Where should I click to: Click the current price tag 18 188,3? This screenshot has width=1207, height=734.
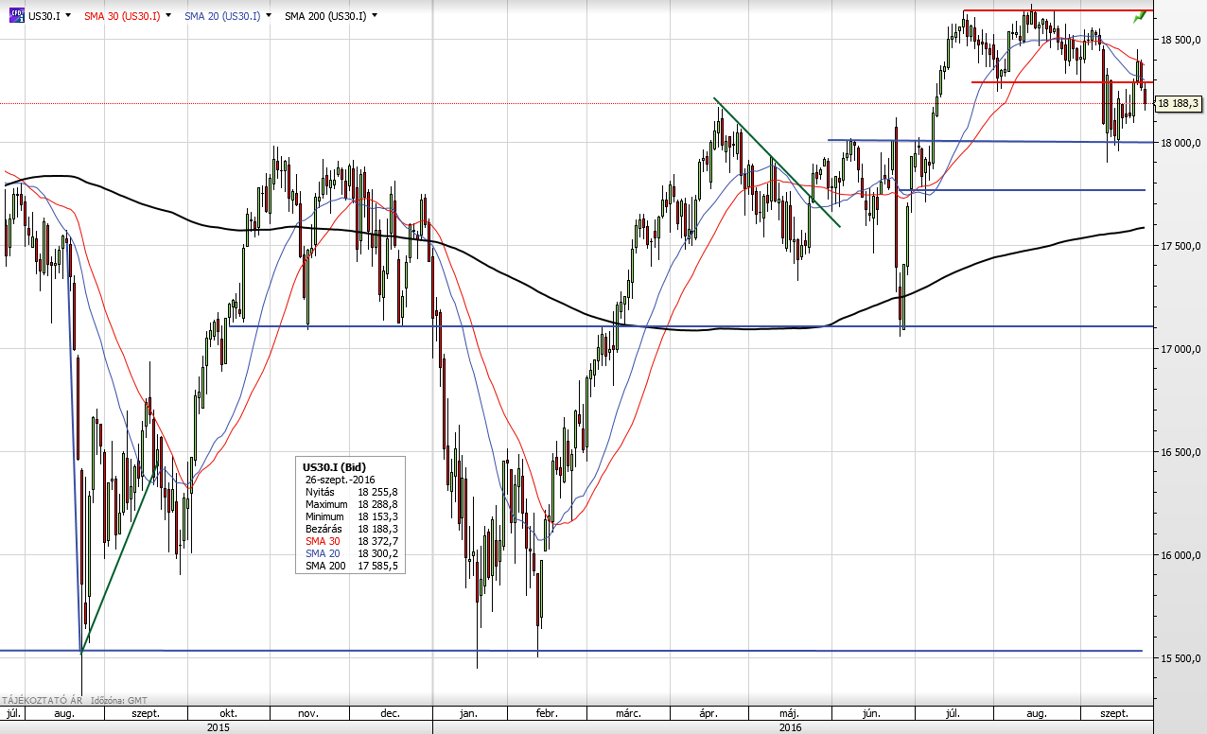pos(1178,103)
